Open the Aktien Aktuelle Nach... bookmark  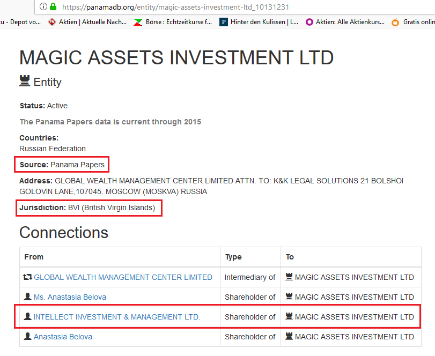point(87,22)
